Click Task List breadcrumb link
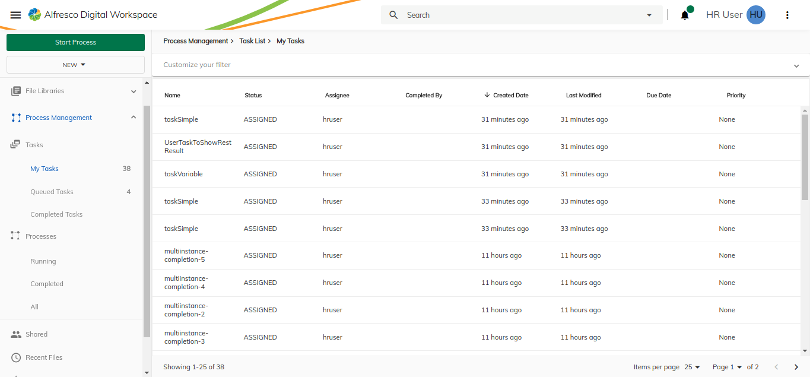 pos(252,41)
